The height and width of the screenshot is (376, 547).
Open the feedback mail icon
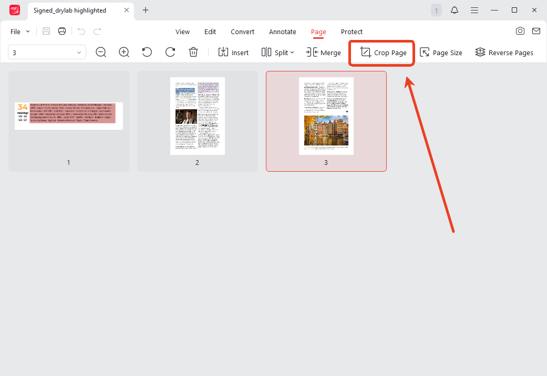[x=536, y=31]
